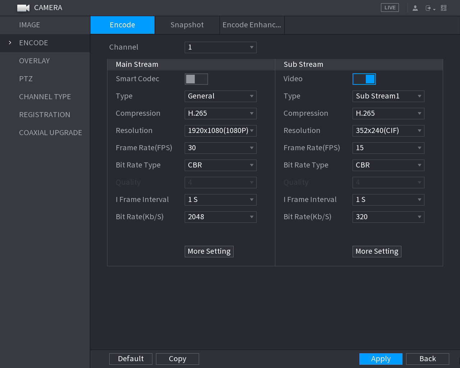Image resolution: width=460 pixels, height=368 pixels.
Task: Disable the Sub Stream Video switch
Action: point(364,79)
